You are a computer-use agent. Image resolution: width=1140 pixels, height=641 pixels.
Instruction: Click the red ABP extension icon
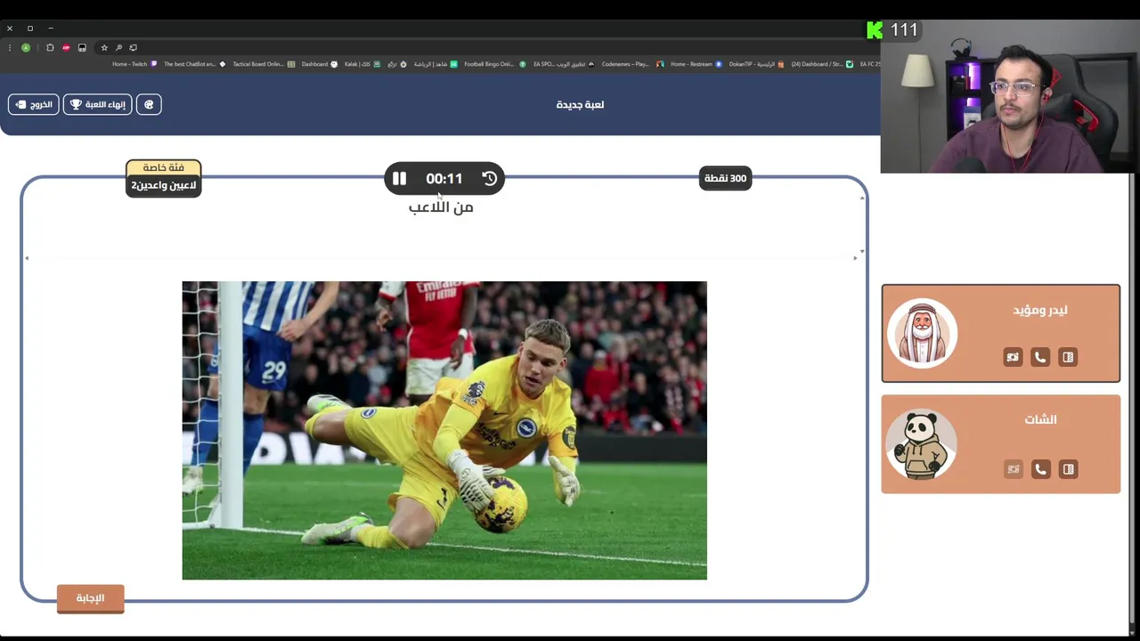click(x=66, y=47)
